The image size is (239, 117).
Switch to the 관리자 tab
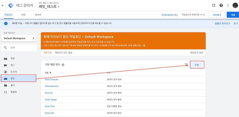point(38,15)
